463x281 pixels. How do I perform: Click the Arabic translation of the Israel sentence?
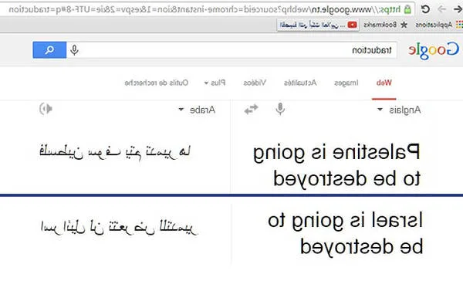pos(119,228)
